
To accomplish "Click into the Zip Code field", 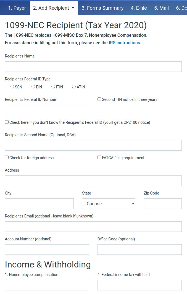I will 162,204.
